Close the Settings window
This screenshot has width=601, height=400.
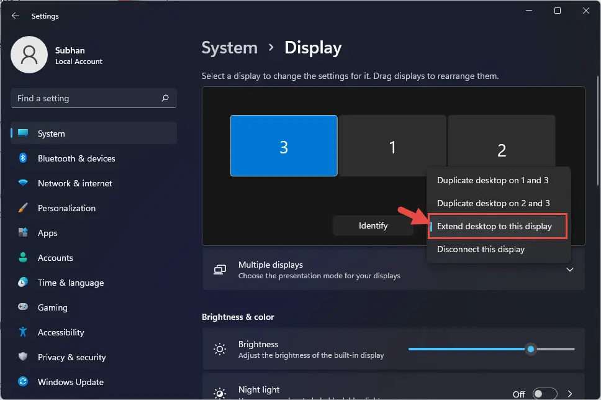pyautogui.click(x=585, y=11)
